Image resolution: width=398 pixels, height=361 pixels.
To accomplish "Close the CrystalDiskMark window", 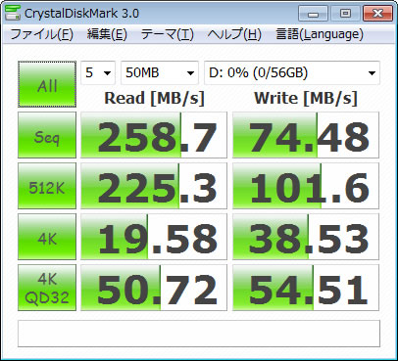I will pyautogui.click(x=377, y=14).
